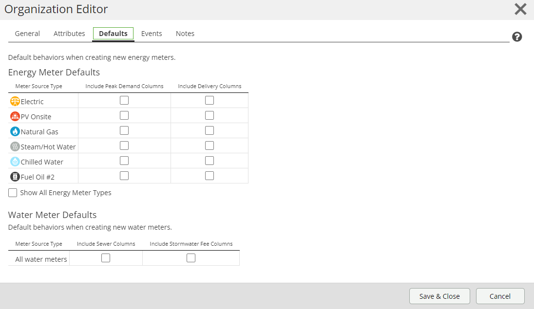This screenshot has height=309, width=534.
Task: Click the Chilled Water icon
Action: pyautogui.click(x=15, y=162)
